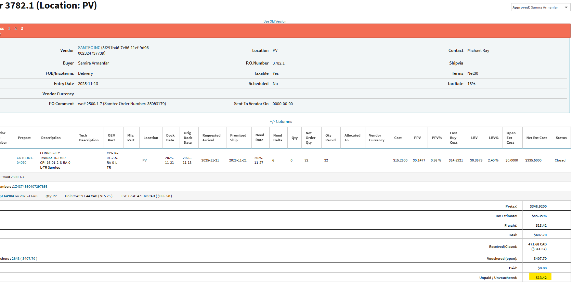Viewport: 573px width, 284px height.
Task: Open voucher 2843 link
Action: coord(16,259)
